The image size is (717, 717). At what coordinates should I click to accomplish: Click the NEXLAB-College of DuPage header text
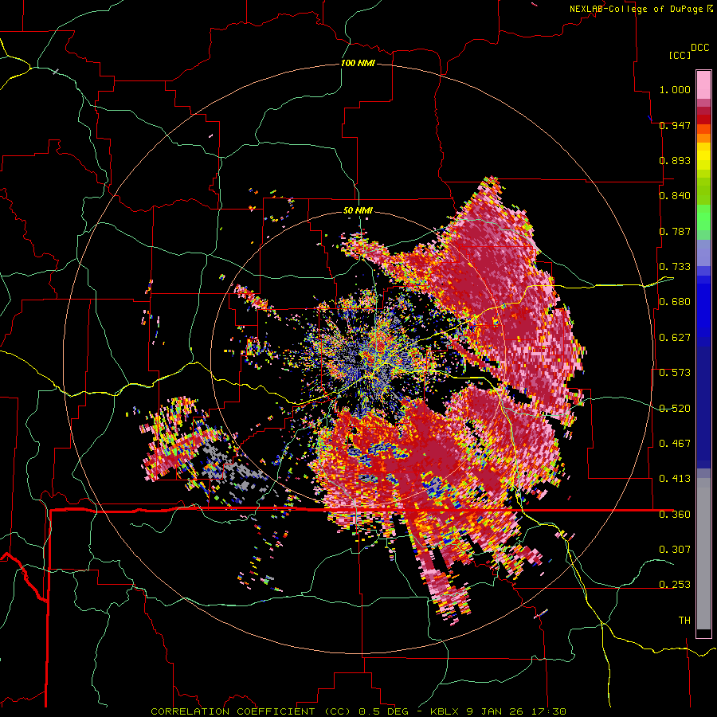tap(636, 9)
